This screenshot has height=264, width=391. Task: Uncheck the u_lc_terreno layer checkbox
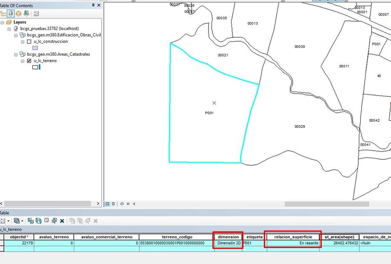pos(29,61)
